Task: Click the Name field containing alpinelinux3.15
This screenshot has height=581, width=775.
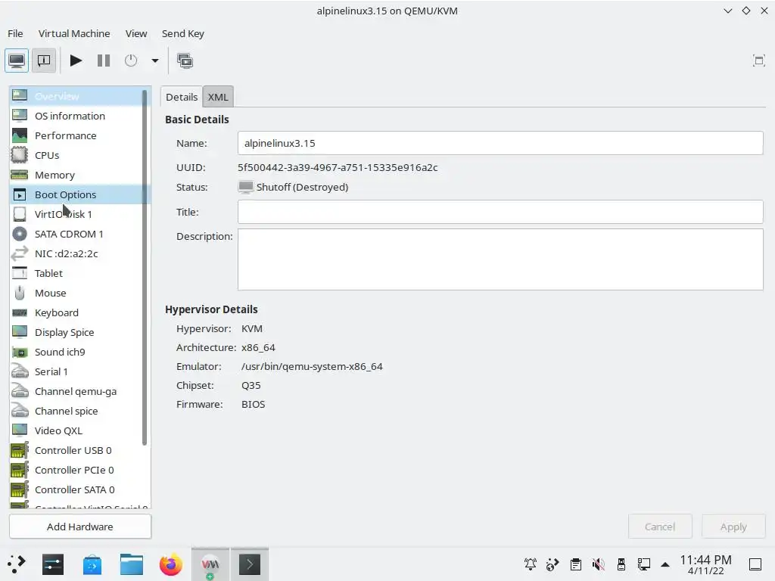Action: [500, 143]
